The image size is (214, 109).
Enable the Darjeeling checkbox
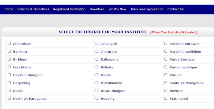tap(9, 83)
